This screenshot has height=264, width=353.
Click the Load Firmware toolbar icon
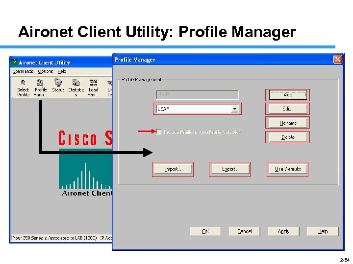pyautogui.click(x=94, y=88)
